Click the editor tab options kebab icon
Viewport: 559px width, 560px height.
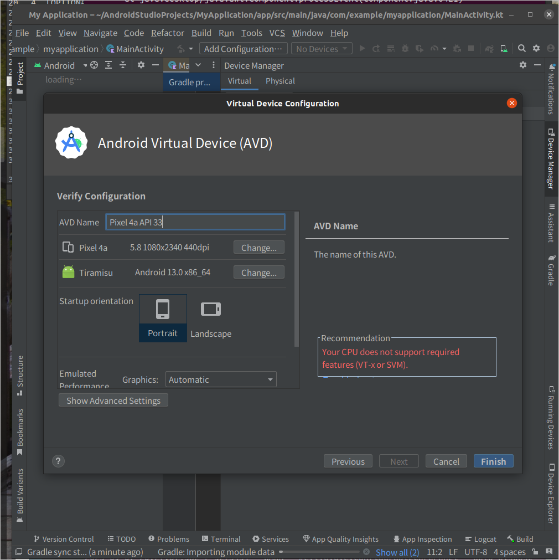click(x=214, y=65)
